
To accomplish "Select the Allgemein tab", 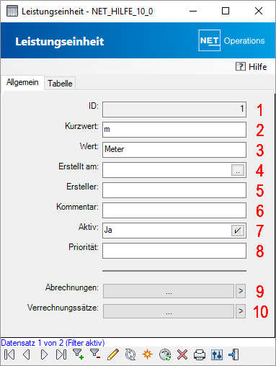I will 22,82.
